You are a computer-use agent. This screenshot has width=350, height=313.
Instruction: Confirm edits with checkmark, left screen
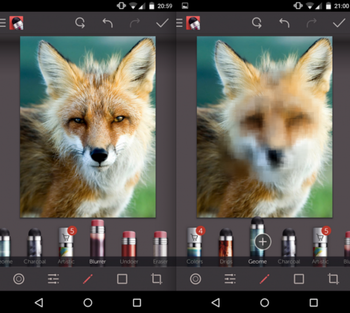[x=162, y=23]
